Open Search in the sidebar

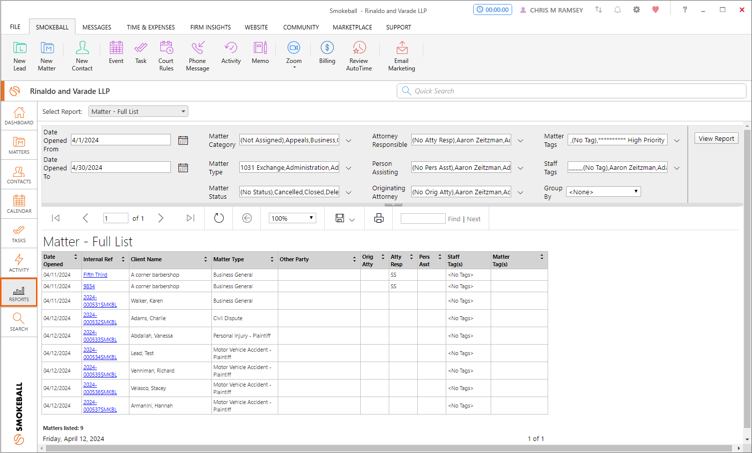(19, 322)
